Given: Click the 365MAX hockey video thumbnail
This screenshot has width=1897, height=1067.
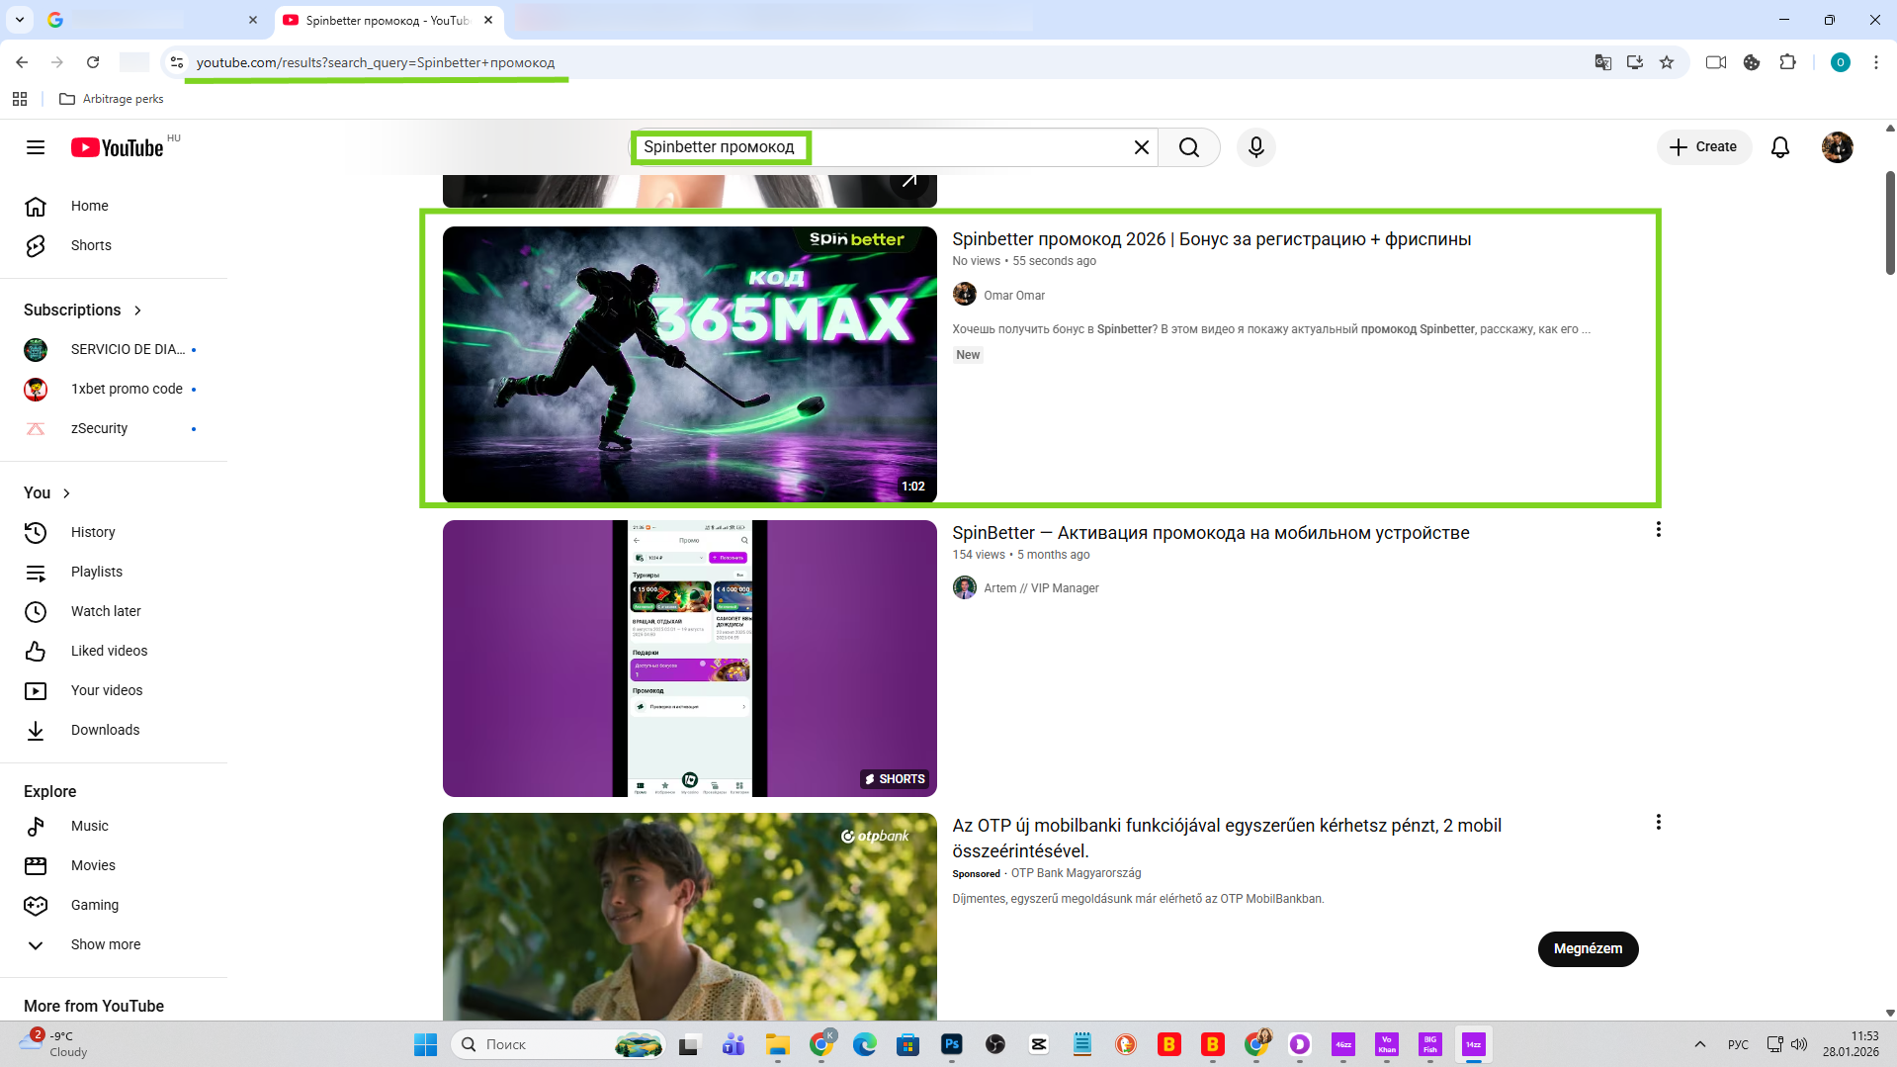Looking at the screenshot, I should click(690, 365).
